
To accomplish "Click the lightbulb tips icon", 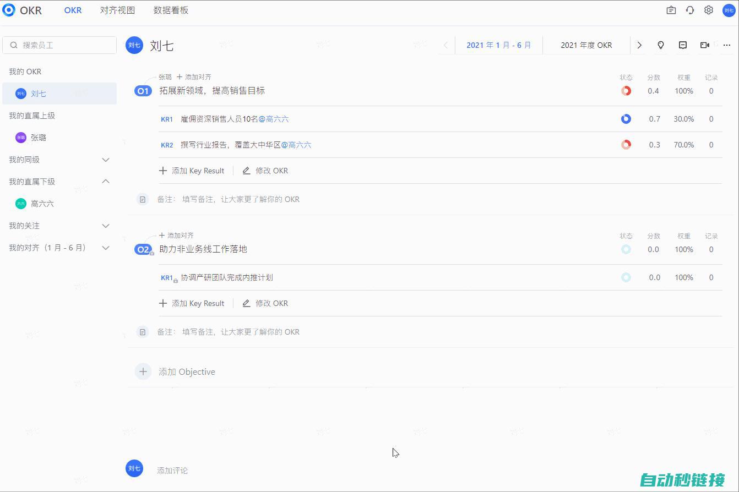I will 661,45.
